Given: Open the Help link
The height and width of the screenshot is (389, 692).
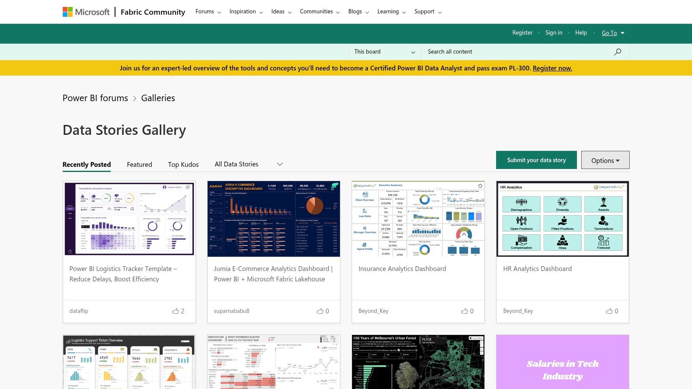Looking at the screenshot, I should coord(581,33).
